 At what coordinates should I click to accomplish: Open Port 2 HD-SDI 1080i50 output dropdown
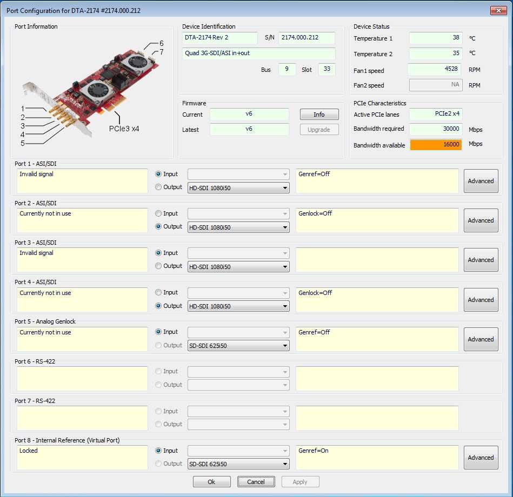coord(238,227)
